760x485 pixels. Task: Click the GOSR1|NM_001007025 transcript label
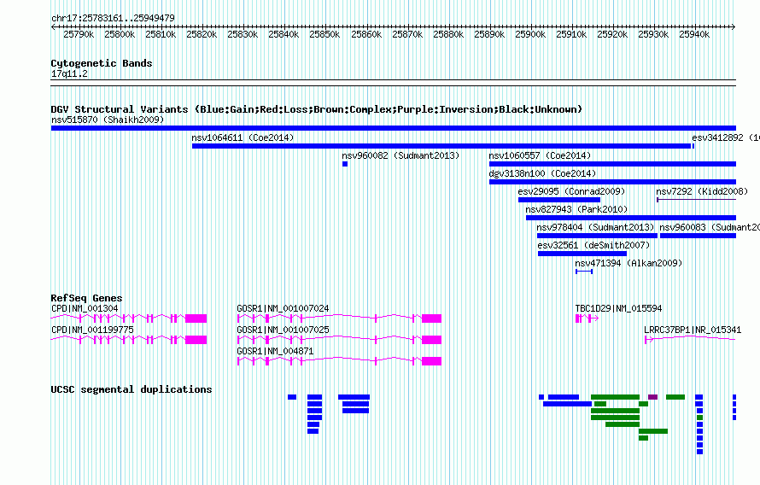click(x=283, y=330)
